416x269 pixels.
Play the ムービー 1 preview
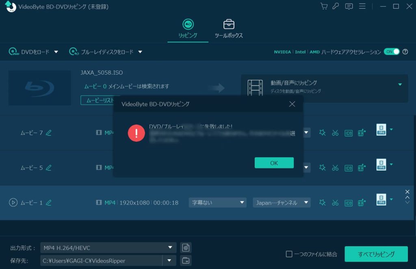[x=13, y=202]
